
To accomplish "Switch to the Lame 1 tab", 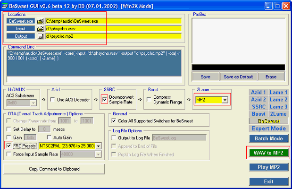I will [278, 92].
